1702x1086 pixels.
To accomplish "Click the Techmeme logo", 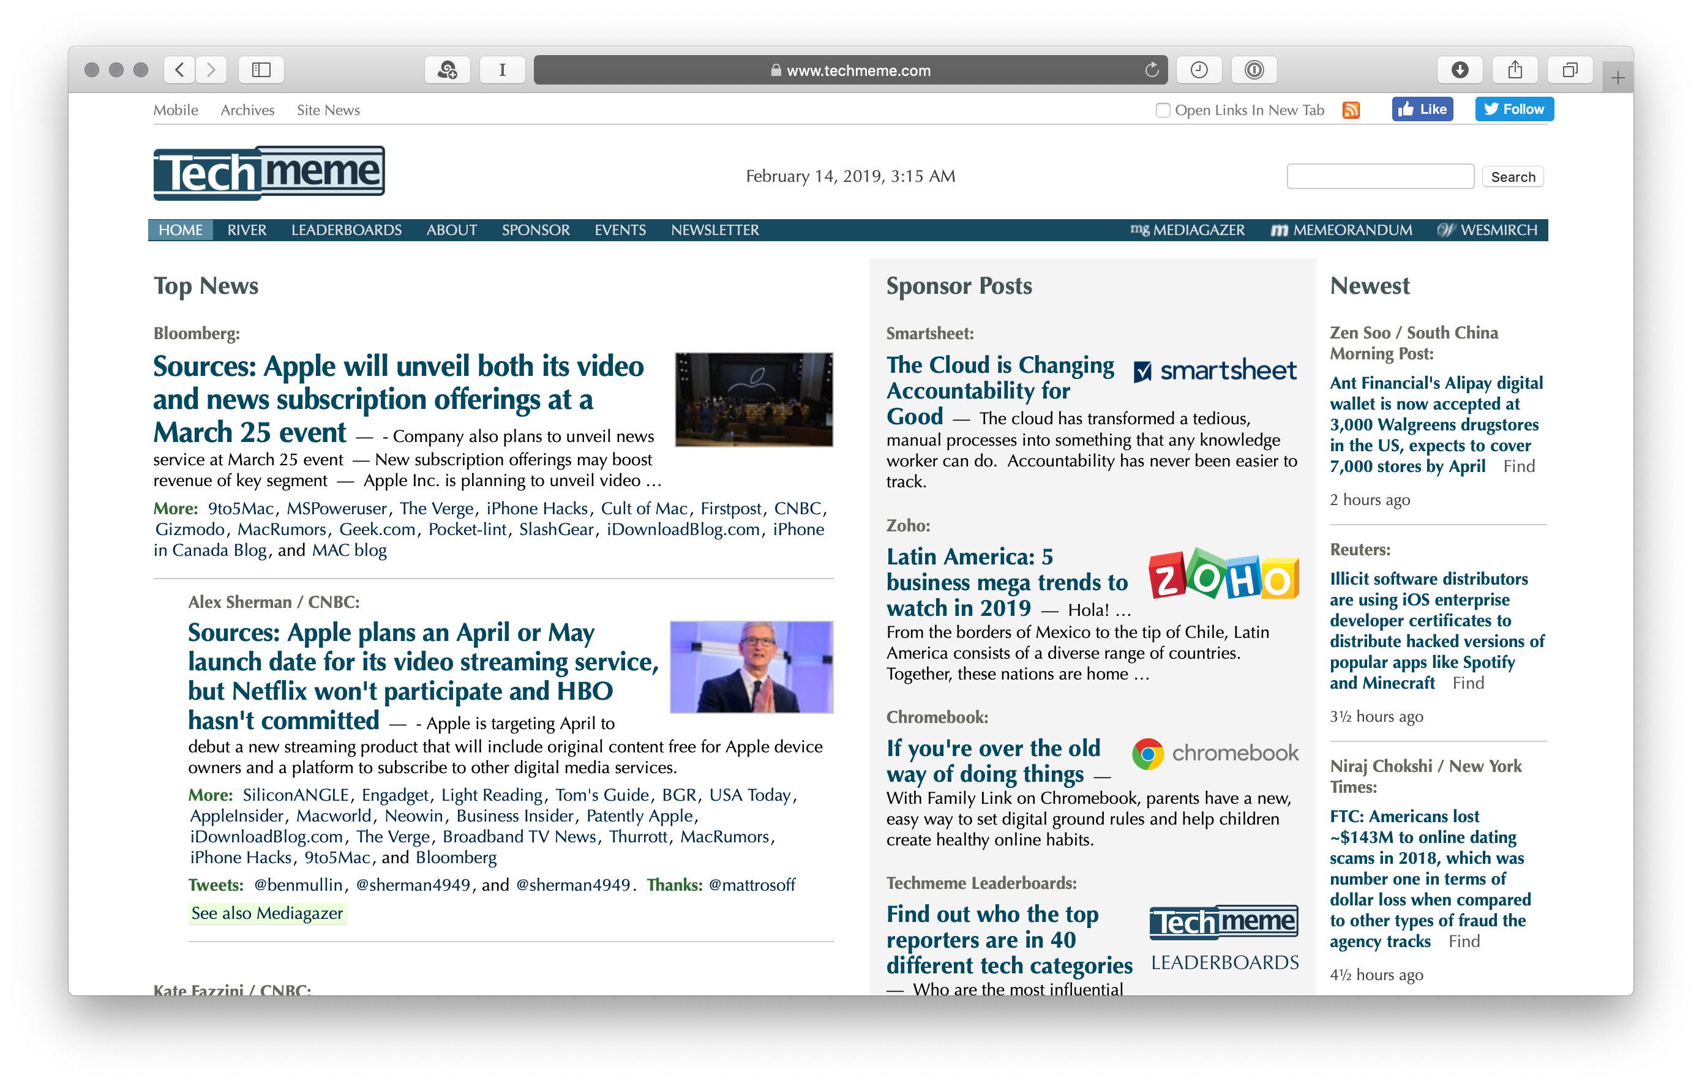I will [x=269, y=173].
